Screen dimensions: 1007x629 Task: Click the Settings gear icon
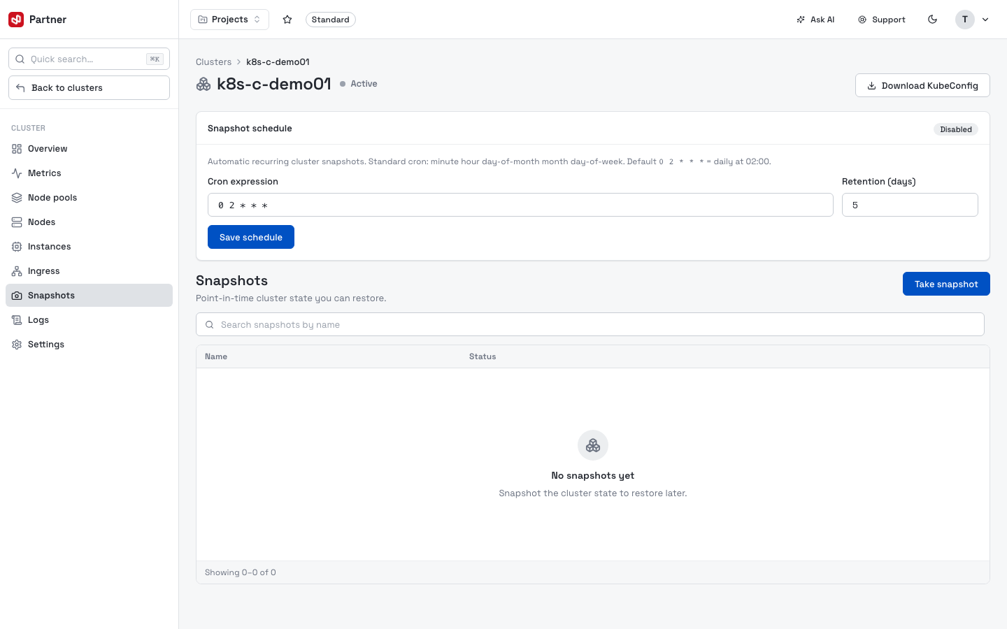[x=17, y=345]
